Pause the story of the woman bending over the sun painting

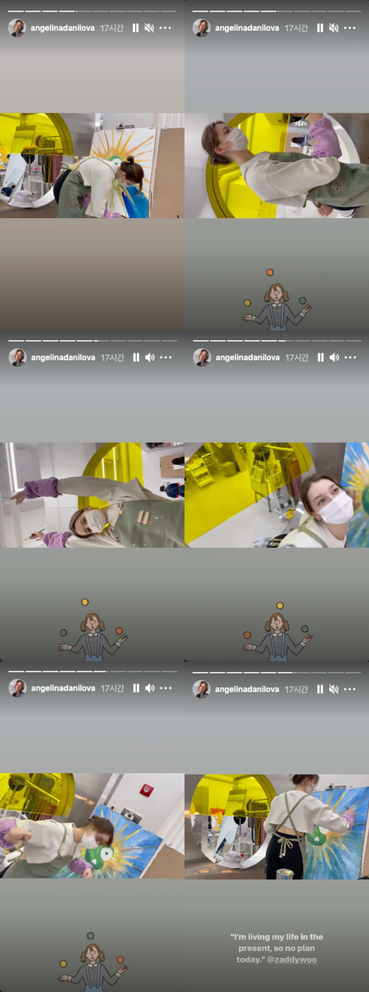(136, 28)
